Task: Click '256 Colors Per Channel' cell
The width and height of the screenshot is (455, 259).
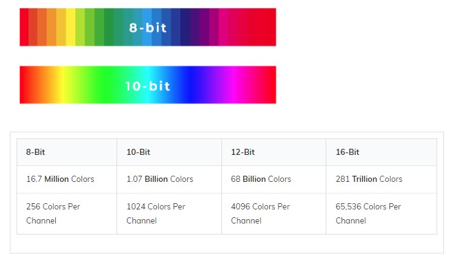Action: coord(67,214)
